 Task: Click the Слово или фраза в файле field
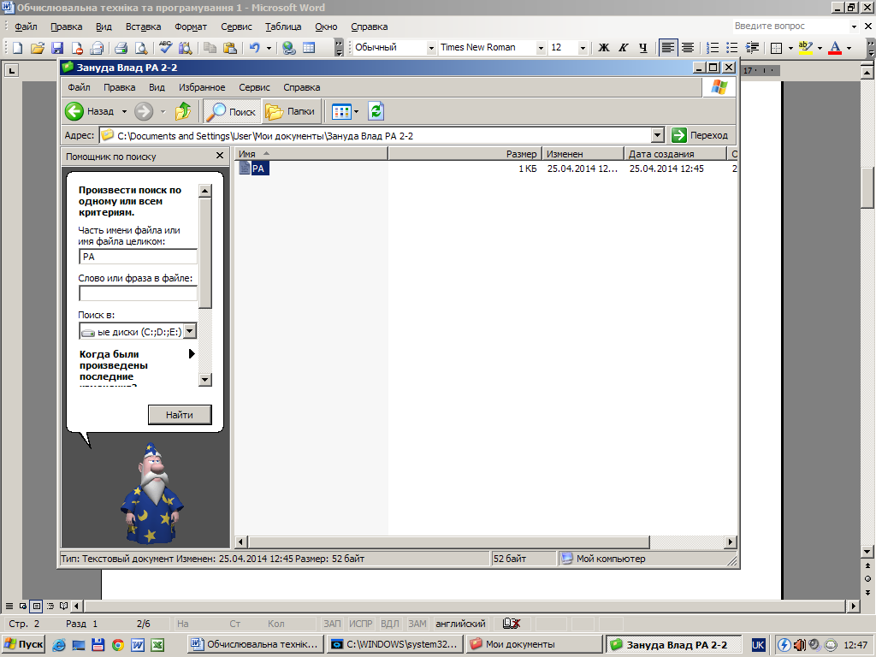138,293
